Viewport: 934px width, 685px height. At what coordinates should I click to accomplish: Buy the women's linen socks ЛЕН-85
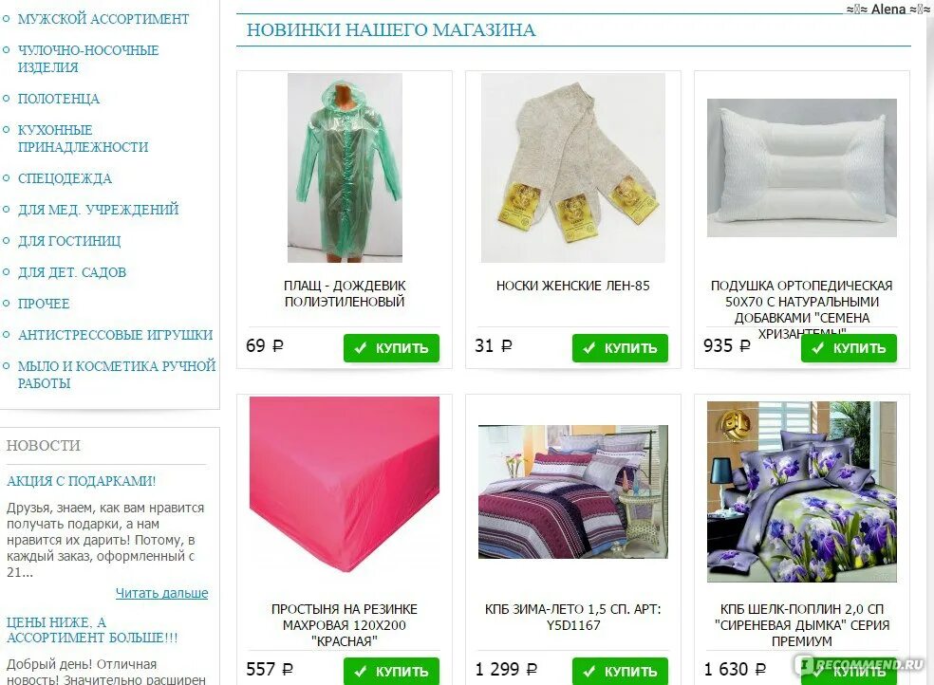pyautogui.click(x=620, y=348)
